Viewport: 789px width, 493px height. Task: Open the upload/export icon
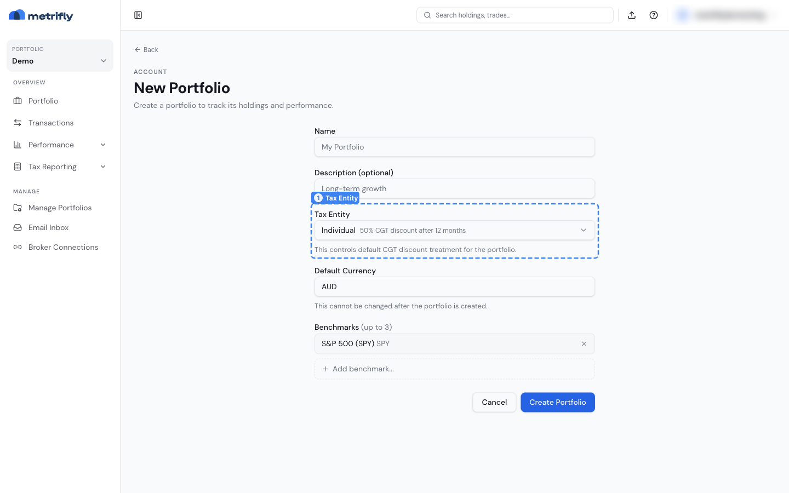632,15
